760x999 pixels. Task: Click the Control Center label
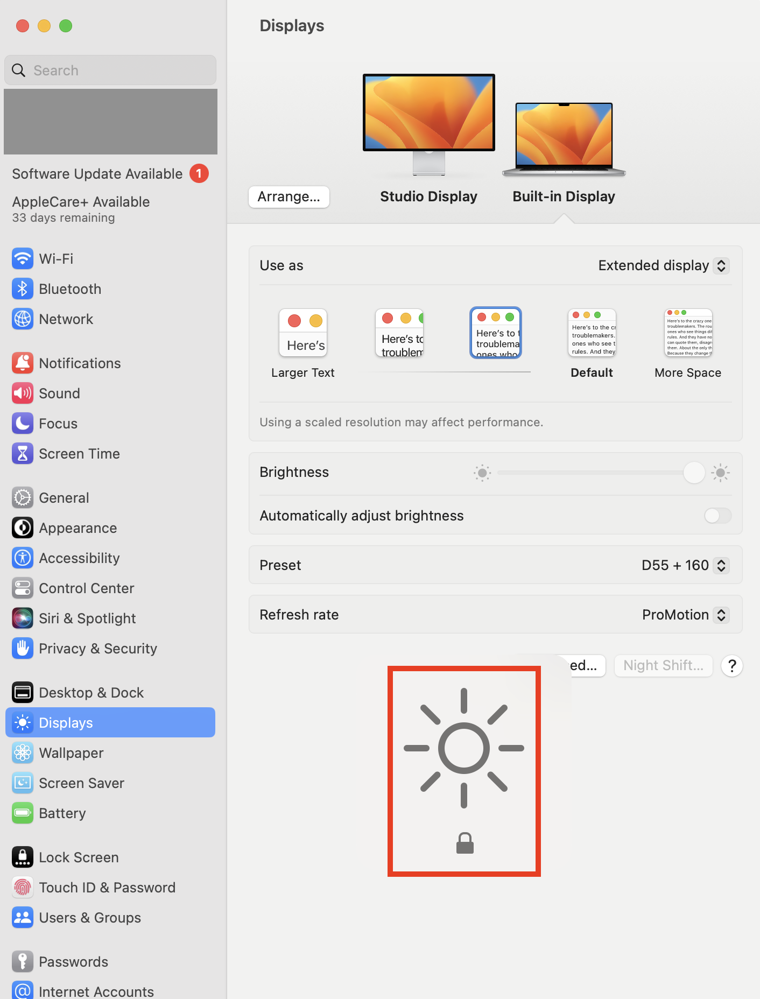click(x=86, y=588)
